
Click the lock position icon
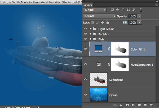pyautogui.click(x=103, y=23)
